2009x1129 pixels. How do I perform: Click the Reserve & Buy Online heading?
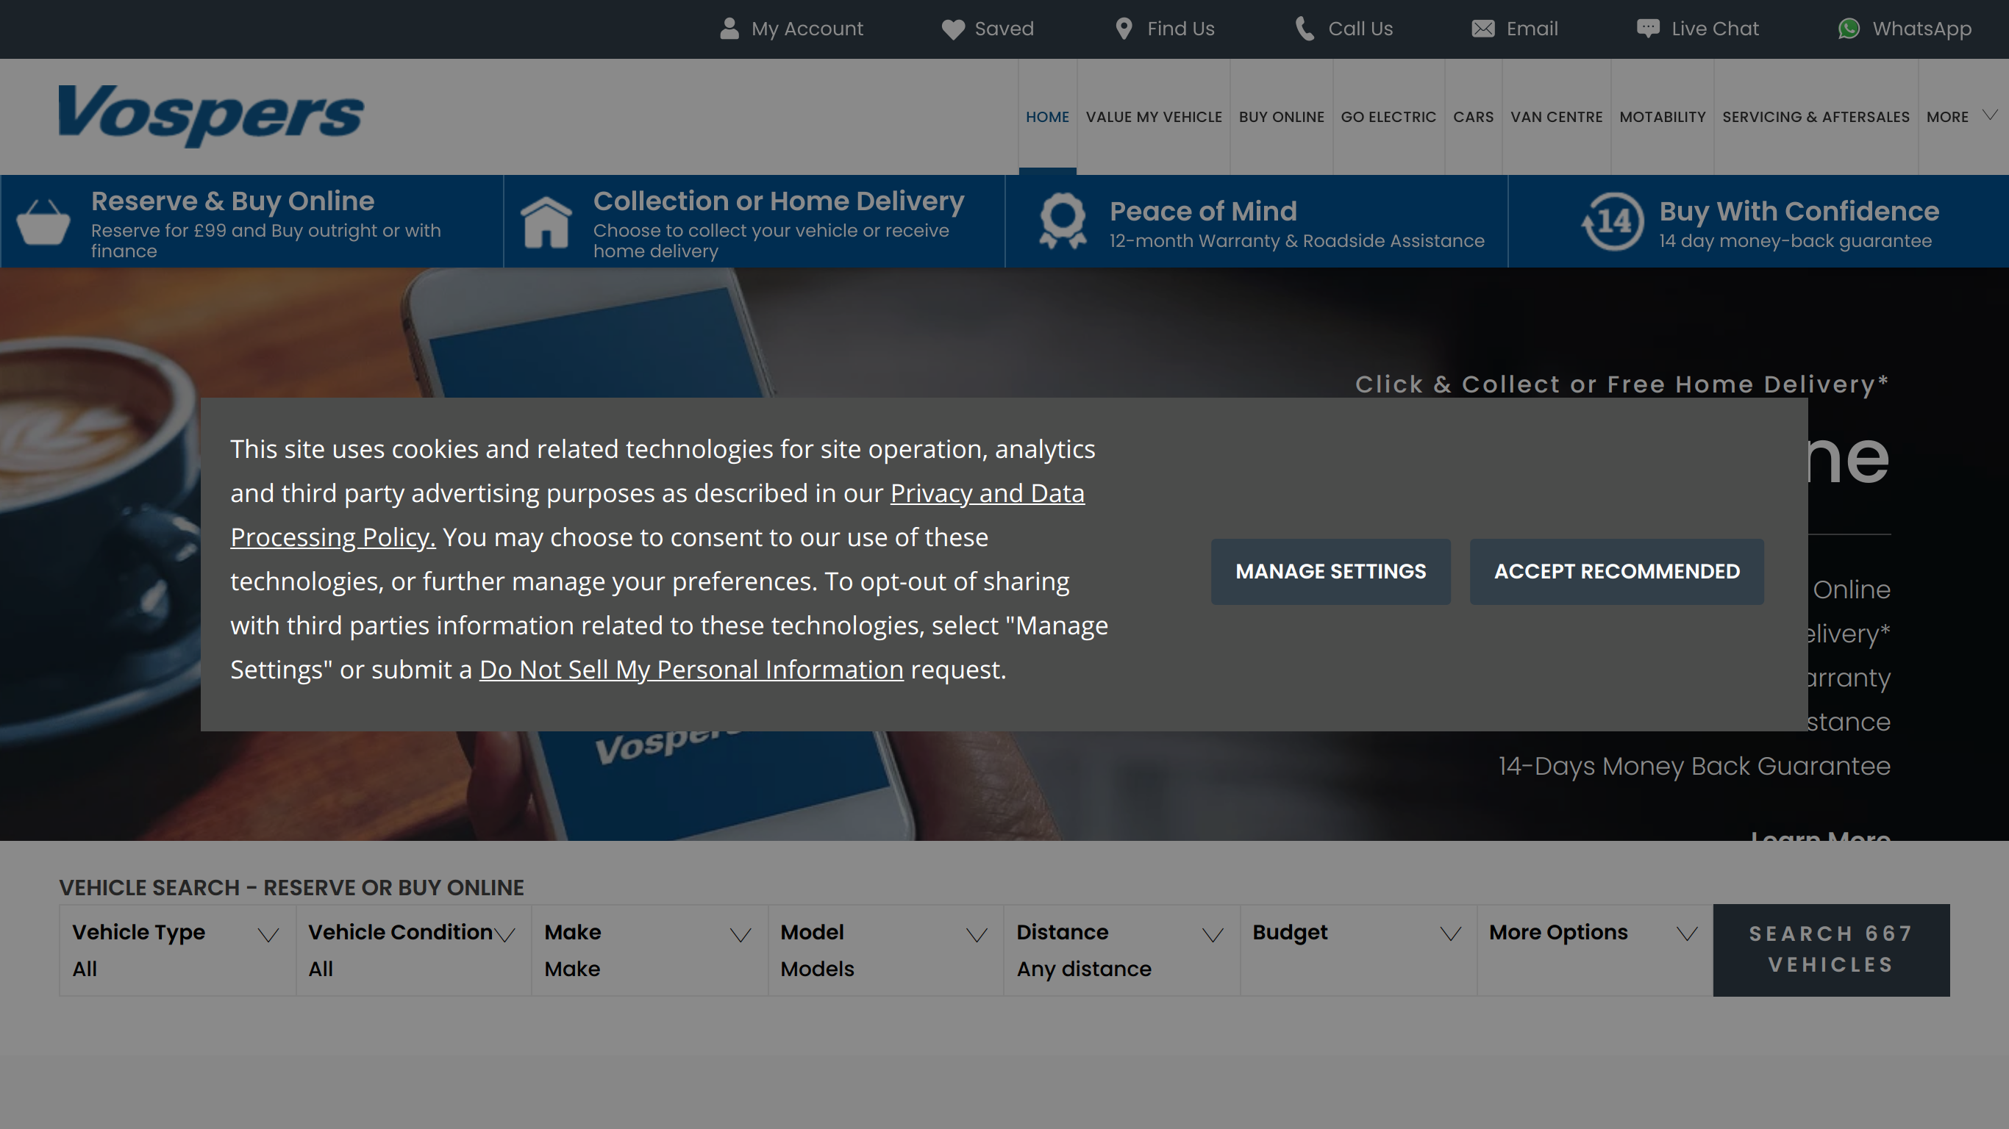click(x=232, y=201)
